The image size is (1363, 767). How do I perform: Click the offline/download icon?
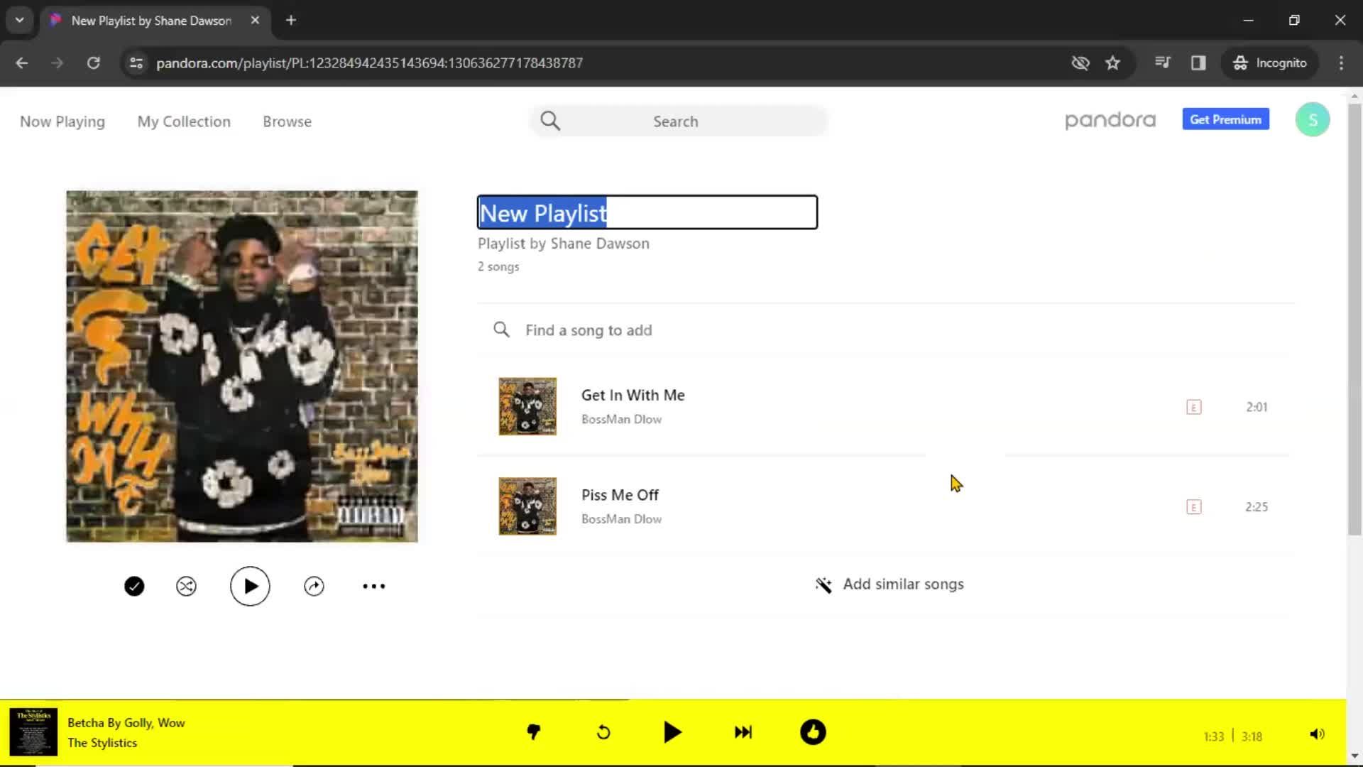point(134,585)
